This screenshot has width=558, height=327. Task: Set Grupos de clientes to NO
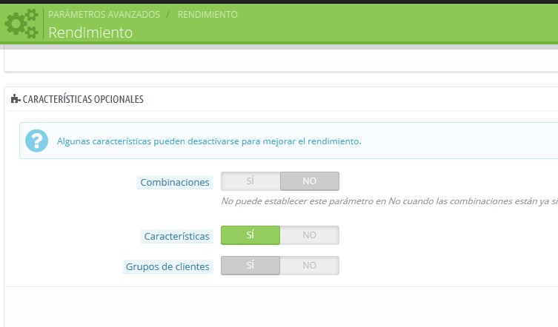(310, 266)
